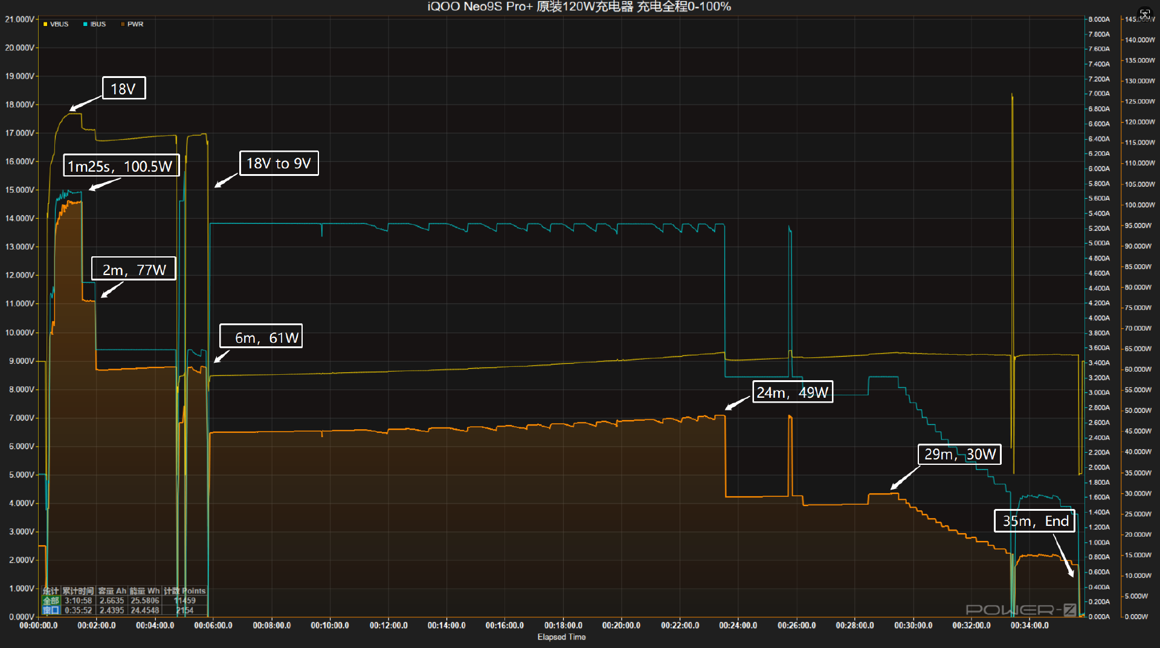Click the 0.000V voltage axis label
Viewport: 1160px width, 648px height.
pos(21,617)
